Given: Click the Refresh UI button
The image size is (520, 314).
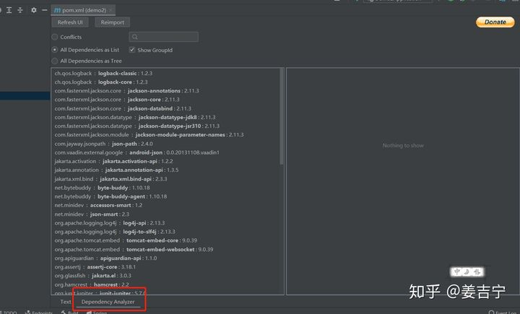Looking at the screenshot, I should pyautogui.click(x=70, y=22).
